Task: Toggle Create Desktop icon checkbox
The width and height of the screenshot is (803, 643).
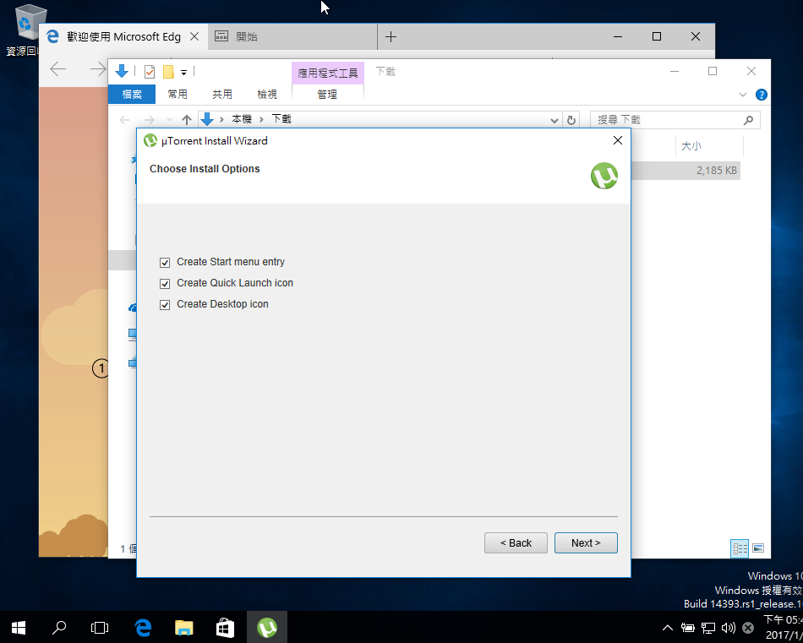Action: coord(164,305)
